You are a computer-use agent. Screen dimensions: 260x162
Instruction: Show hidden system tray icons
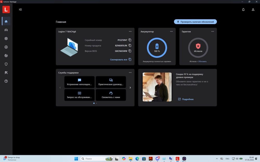point(217,159)
